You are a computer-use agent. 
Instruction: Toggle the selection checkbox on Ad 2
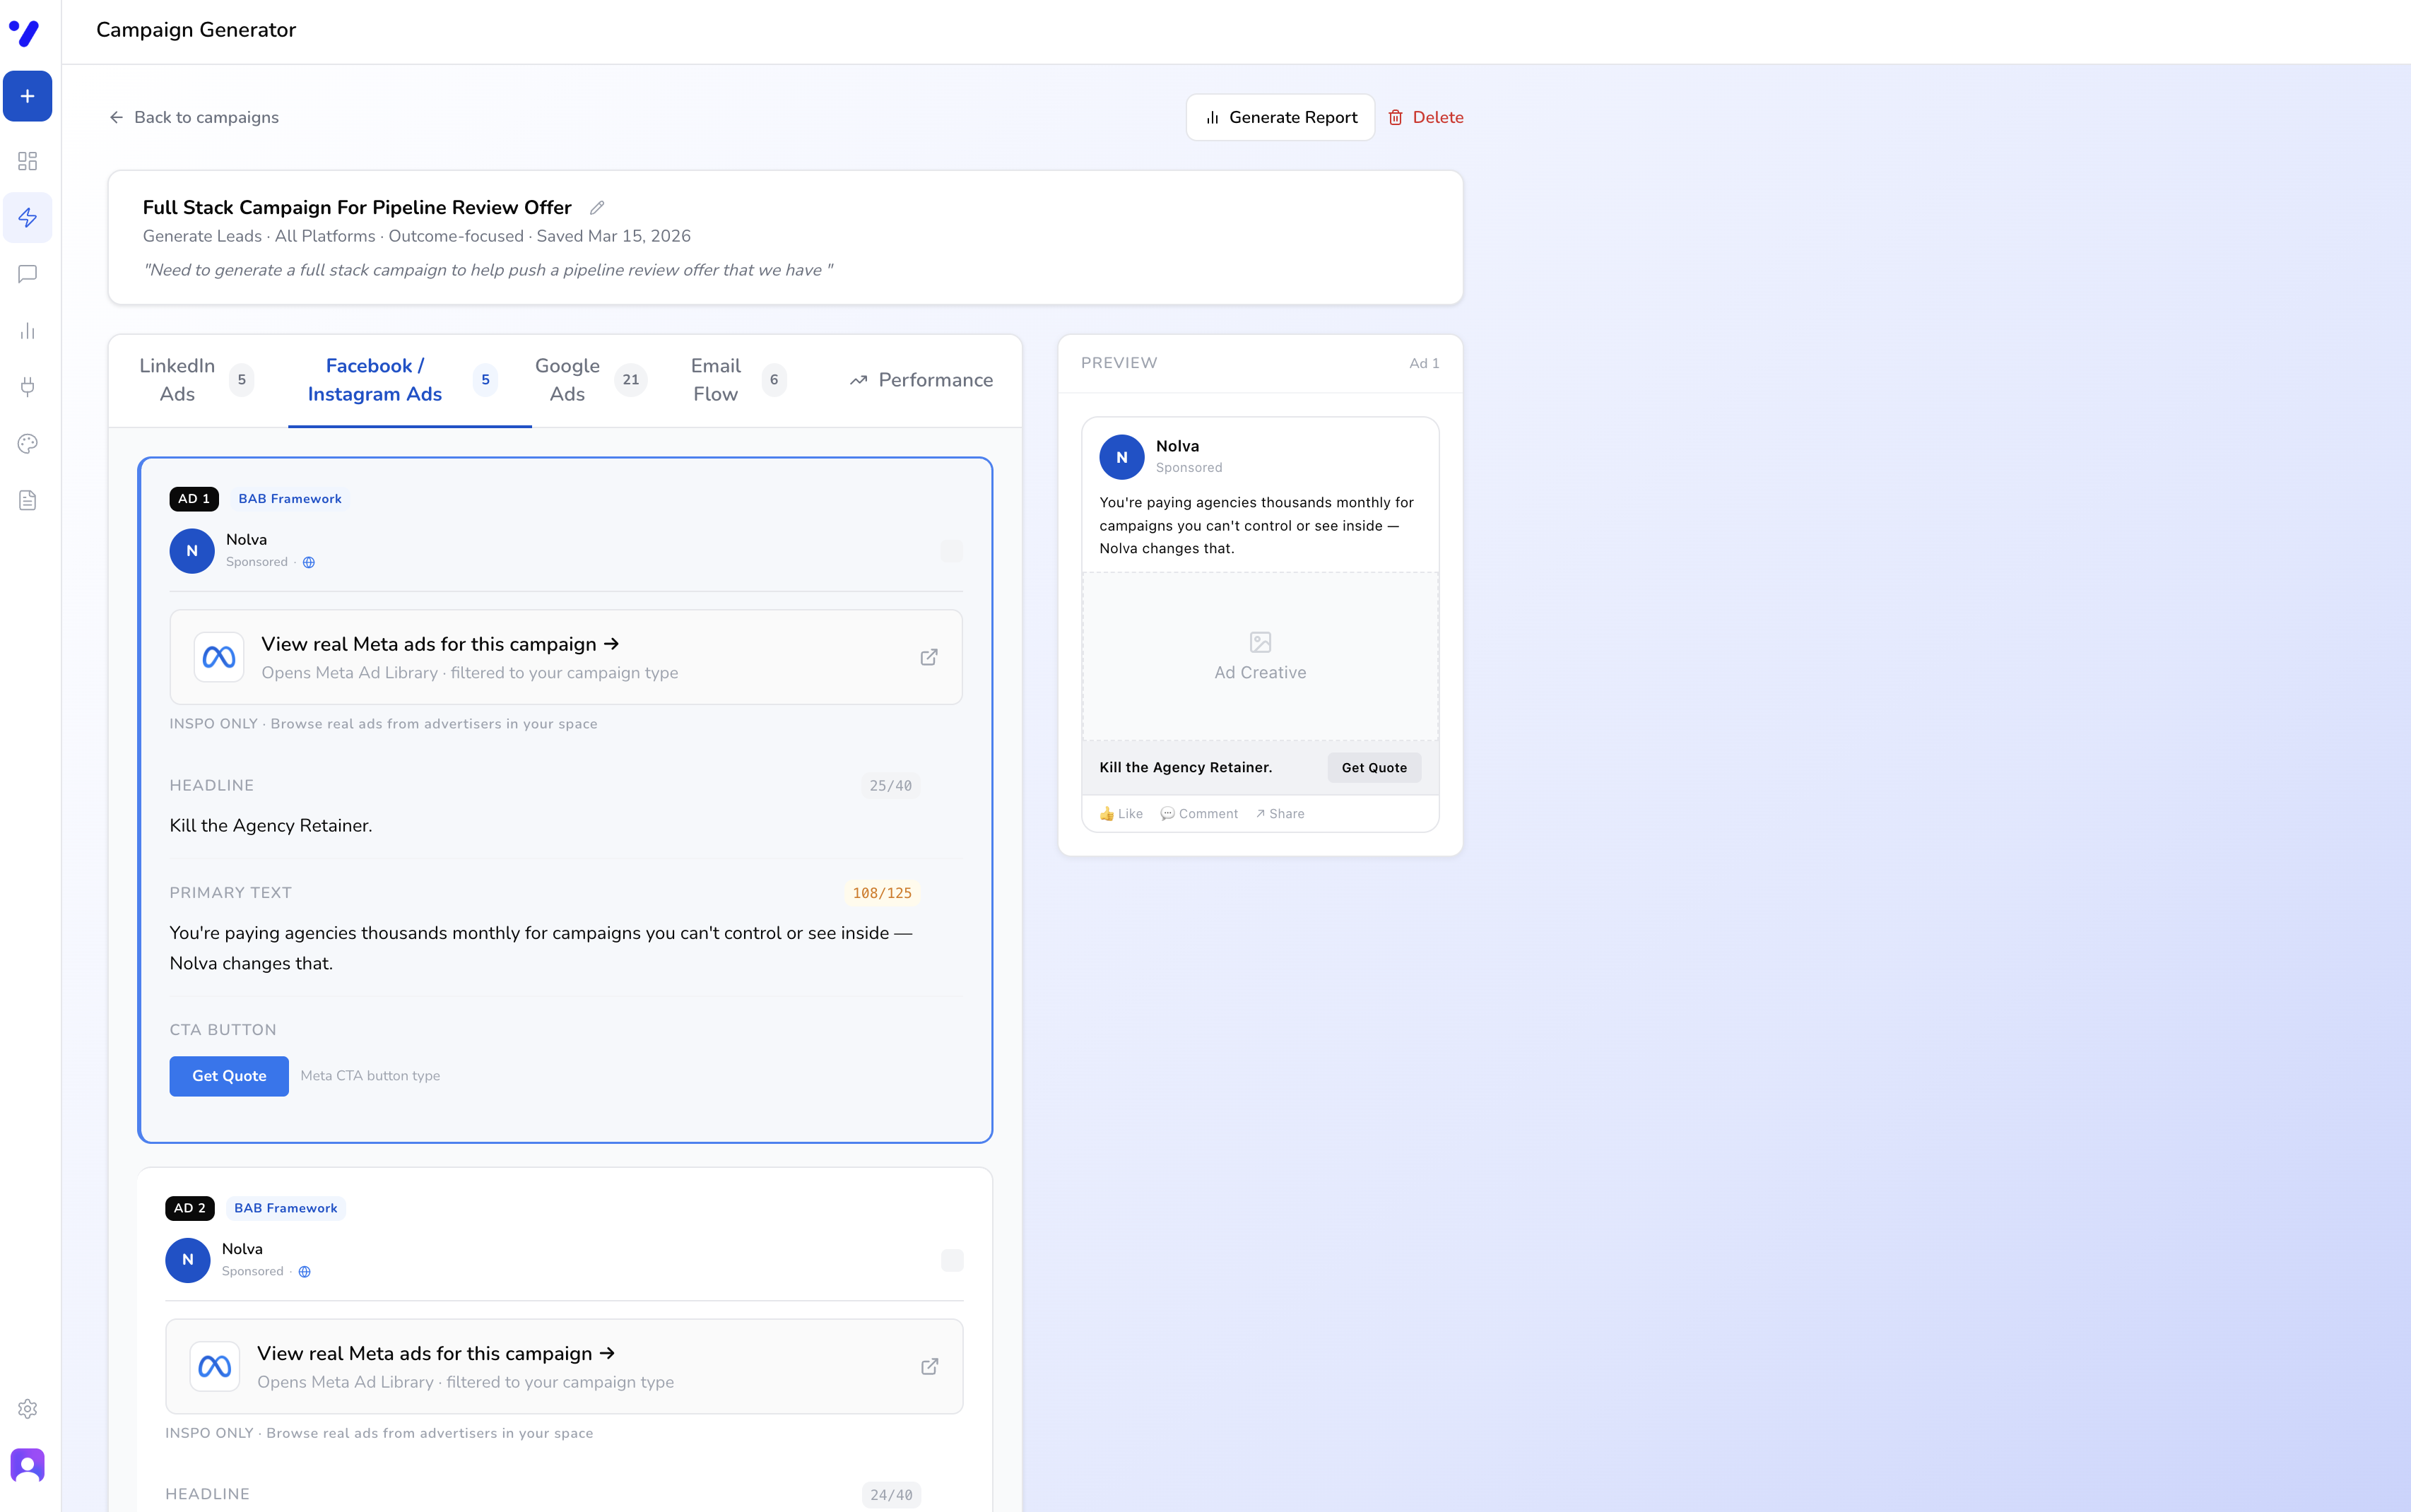point(950,1260)
